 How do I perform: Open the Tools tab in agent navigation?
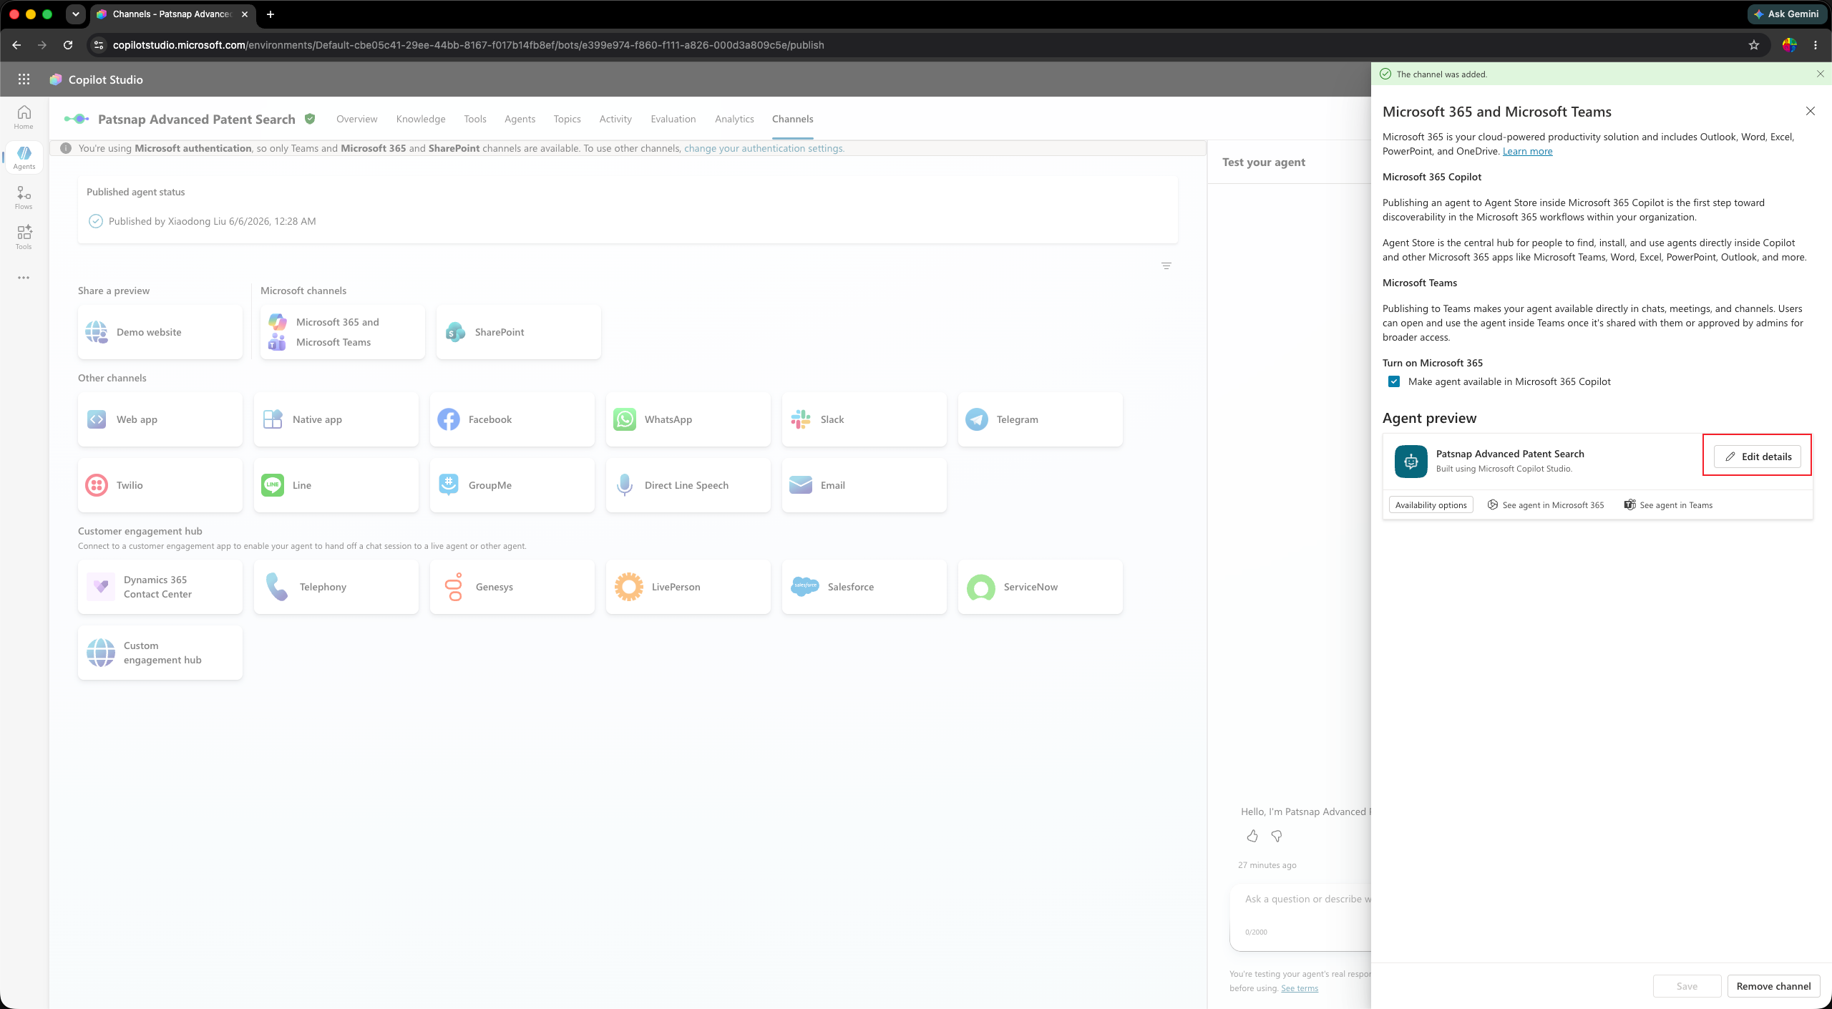point(475,119)
